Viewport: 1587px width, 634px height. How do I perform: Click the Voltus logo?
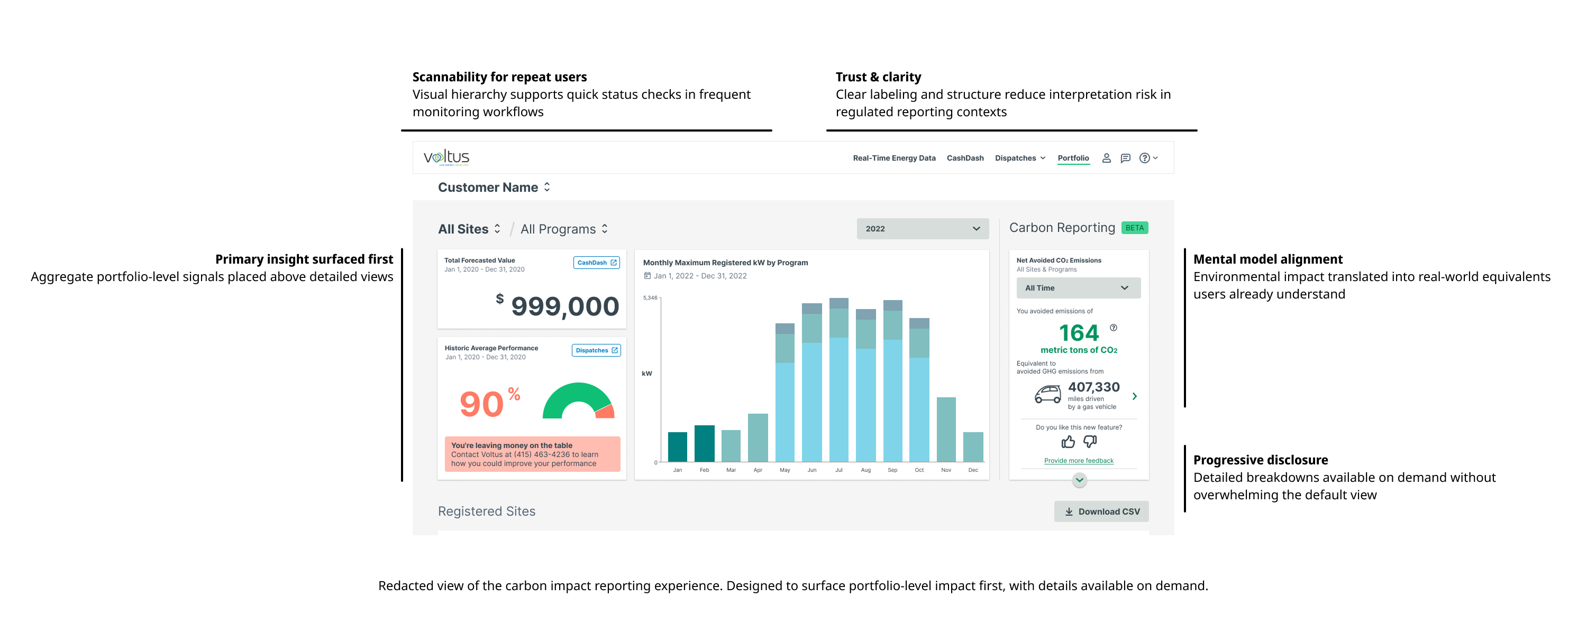tap(446, 157)
